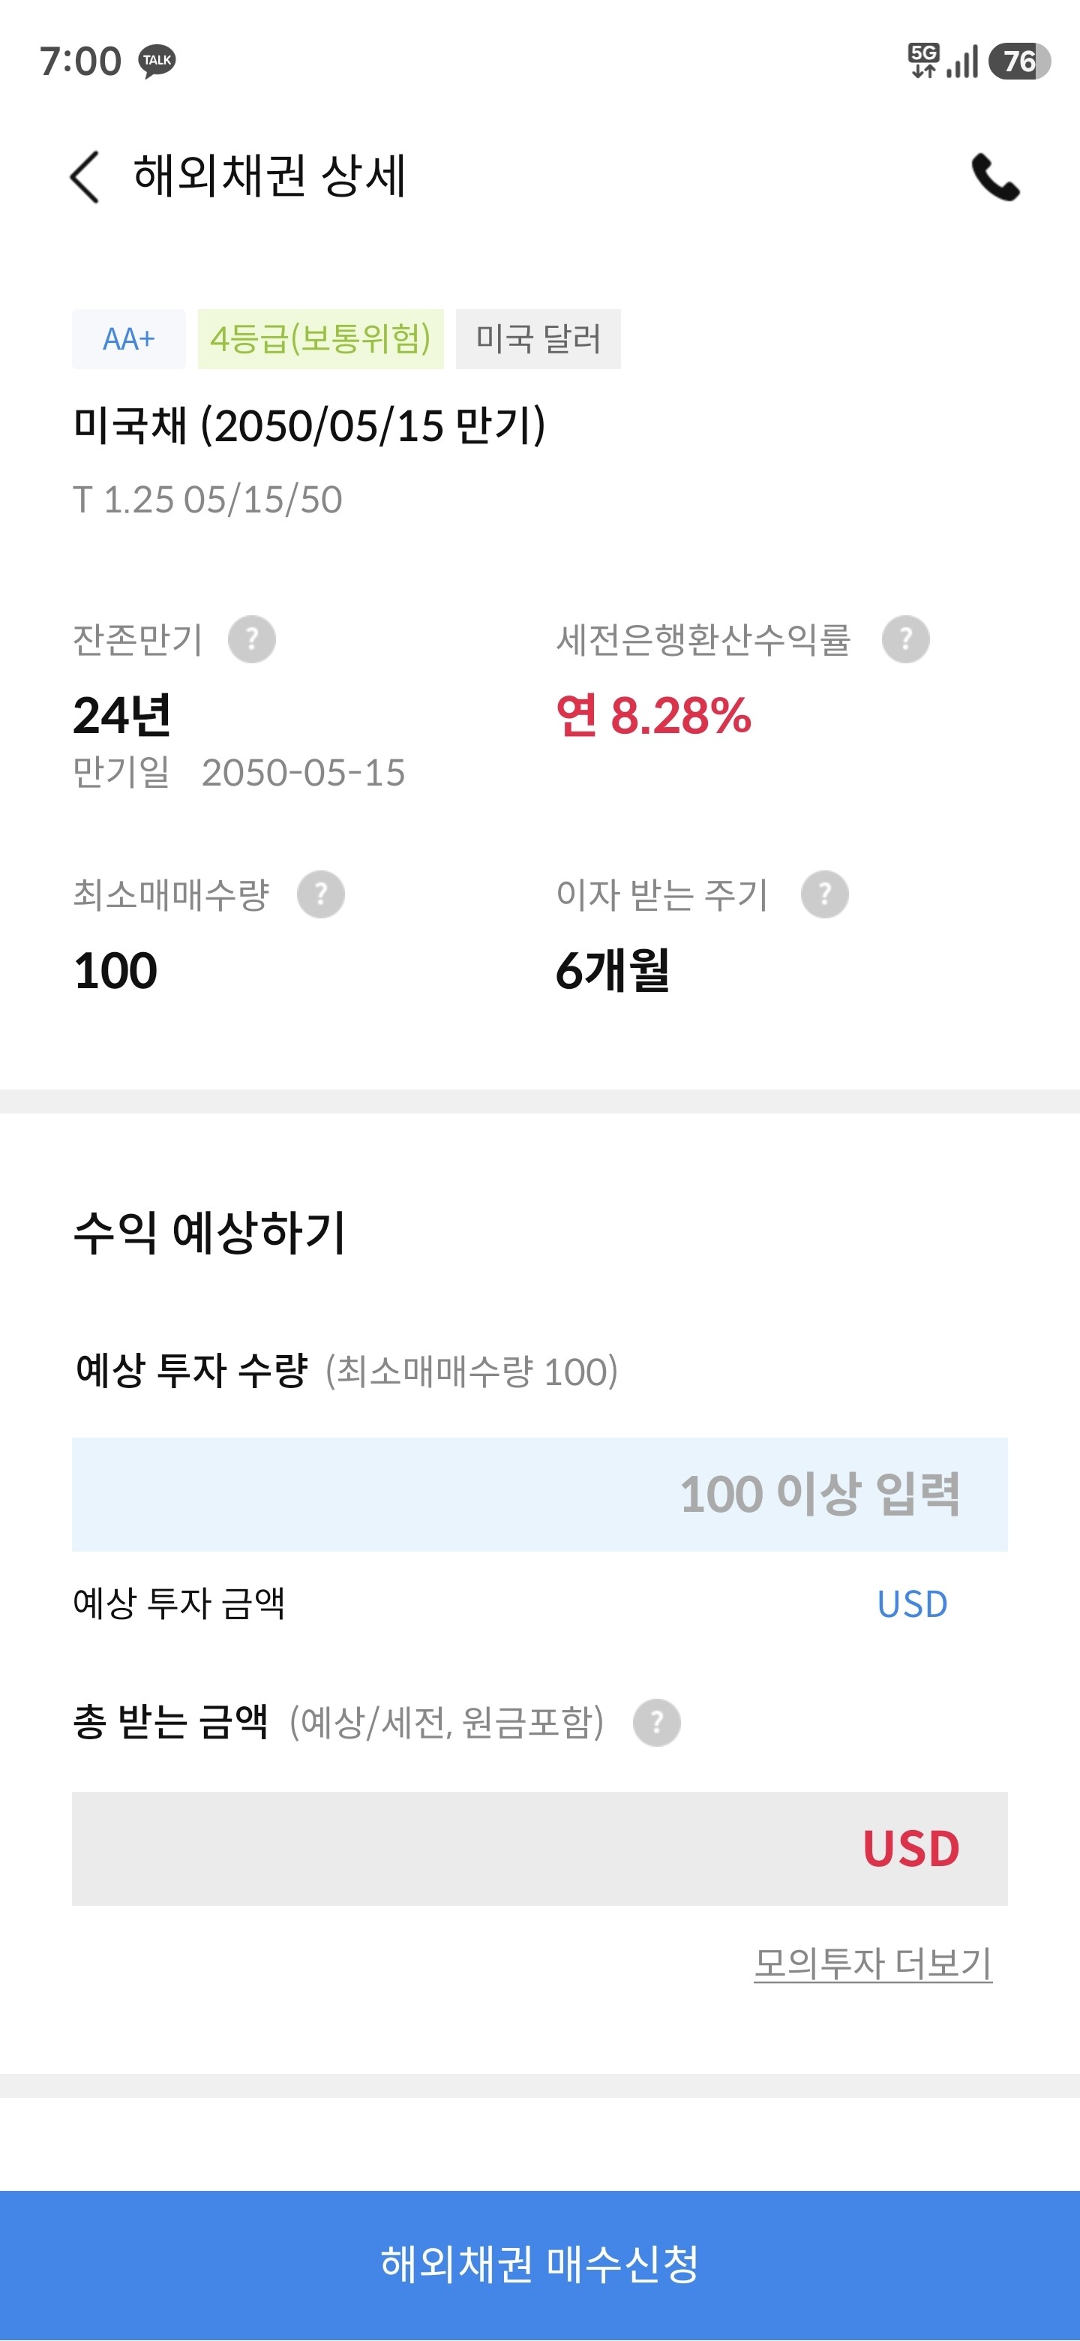The height and width of the screenshot is (2341, 1080).
Task: Tap the 연 8.28% yield value
Action: (654, 715)
